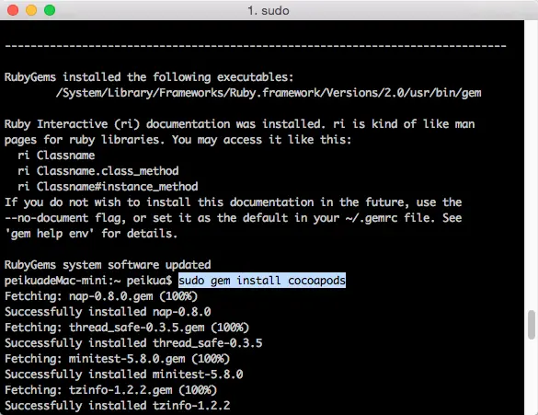Click the line "ri Classname.class_method"
This screenshot has height=415, width=538.
point(98,171)
